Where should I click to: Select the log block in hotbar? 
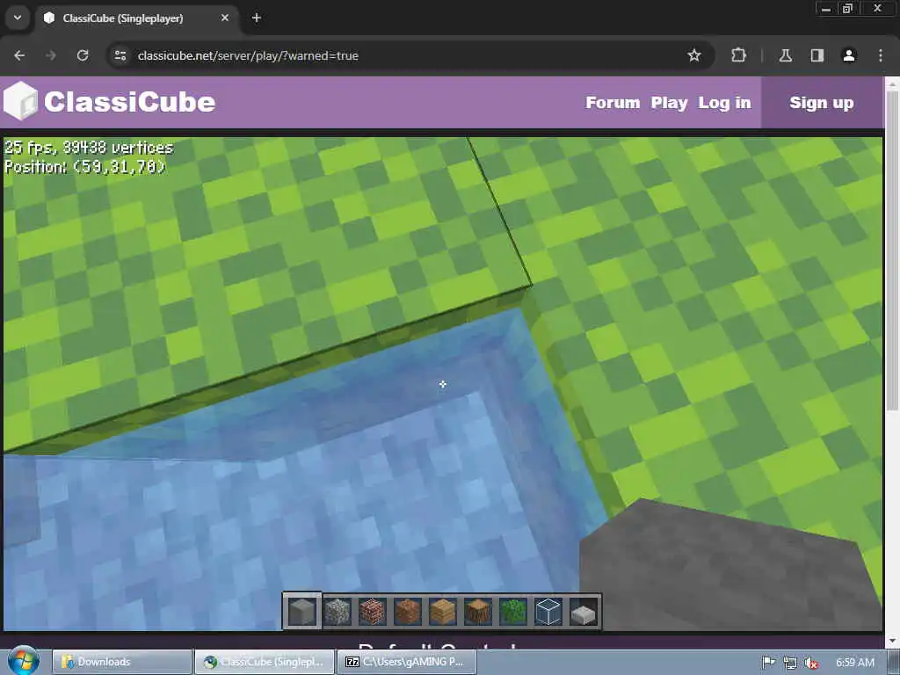click(x=477, y=612)
